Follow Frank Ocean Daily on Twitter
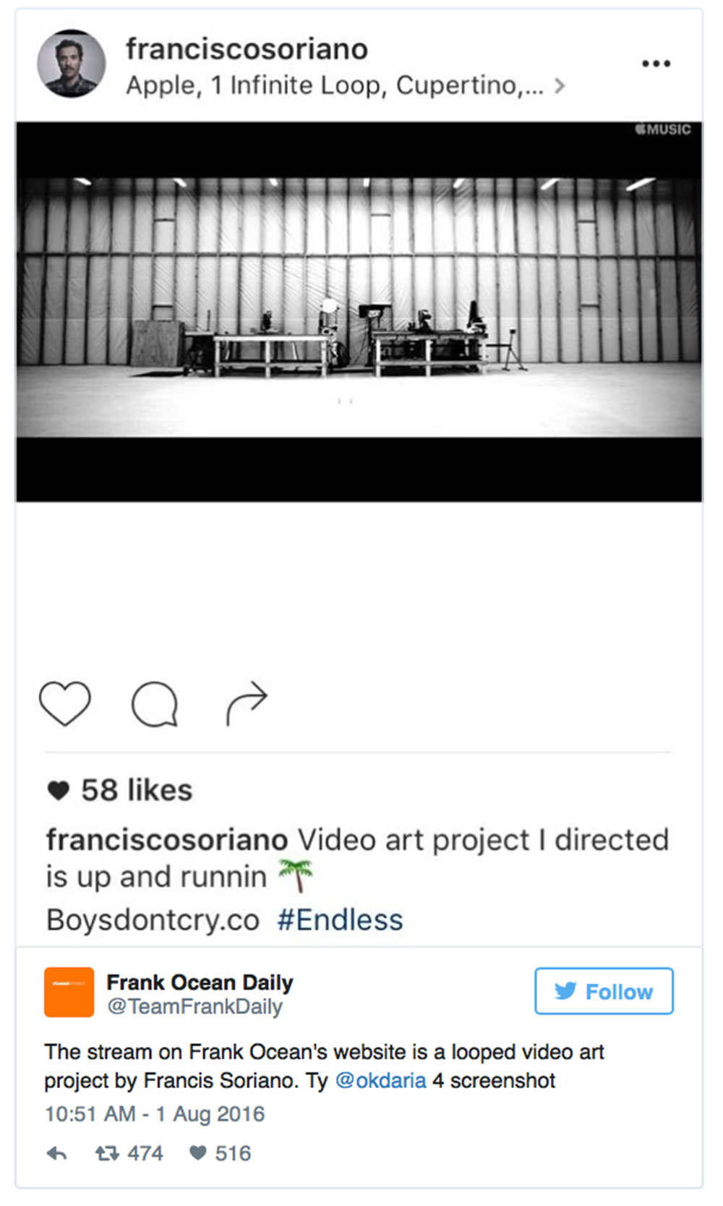Image resolution: width=723 pixels, height=1206 pixels. coord(604,991)
